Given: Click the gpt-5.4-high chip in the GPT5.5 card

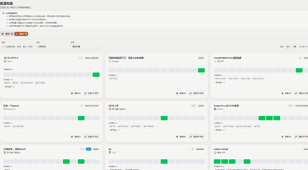Looking at the screenshot, I should [x=40, y=83].
